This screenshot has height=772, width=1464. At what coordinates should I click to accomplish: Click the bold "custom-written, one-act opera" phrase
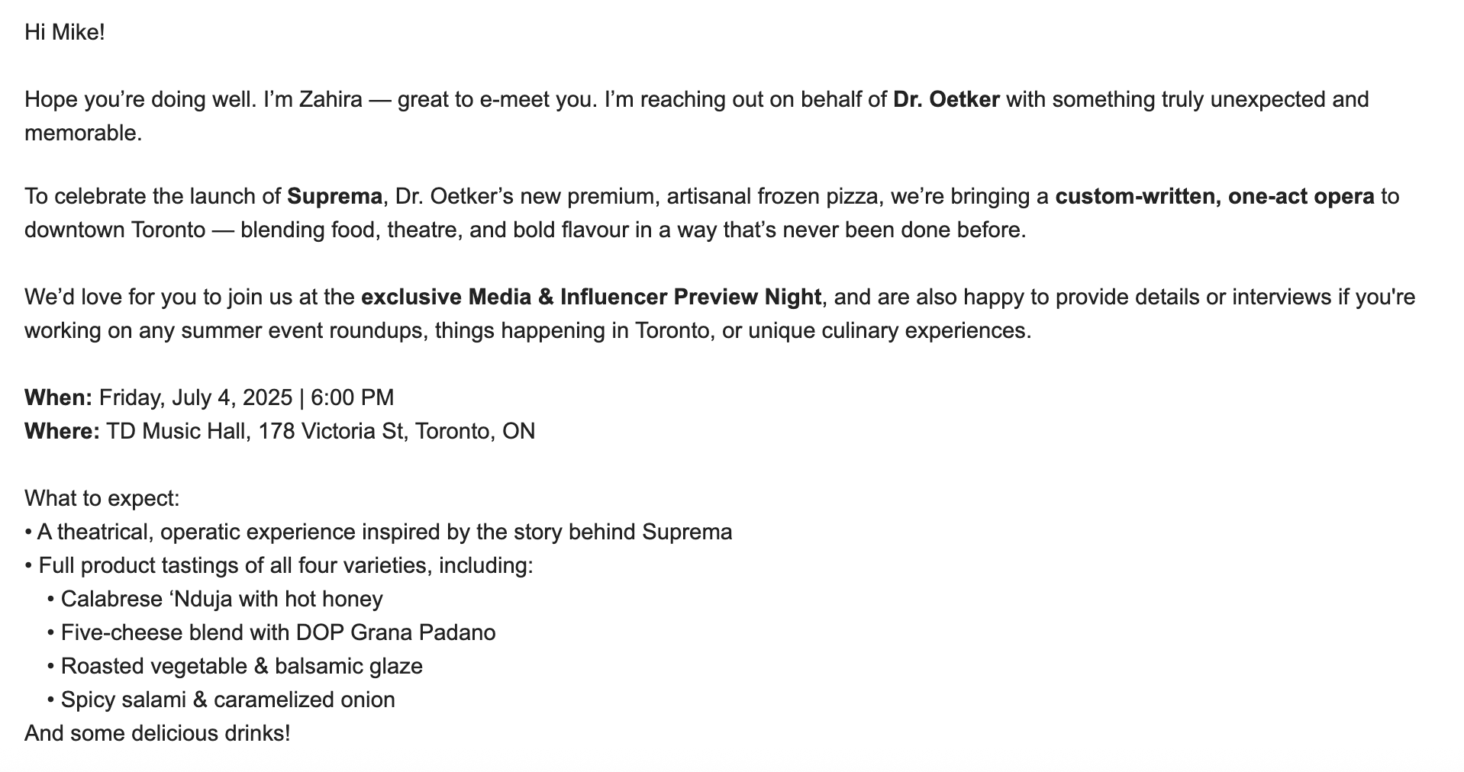pyautogui.click(x=1214, y=196)
